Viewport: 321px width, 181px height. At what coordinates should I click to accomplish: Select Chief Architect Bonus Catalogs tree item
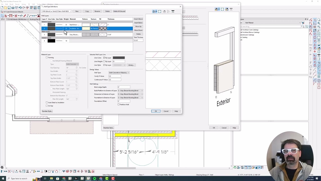click(249, 32)
